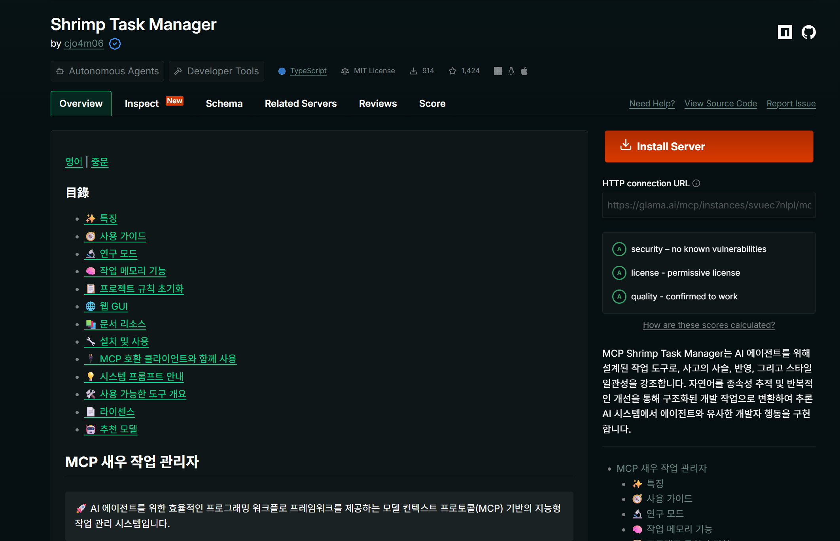Image resolution: width=840 pixels, height=541 pixels.
Task: Click the info icon beside HTTP connection URL
Action: click(696, 183)
